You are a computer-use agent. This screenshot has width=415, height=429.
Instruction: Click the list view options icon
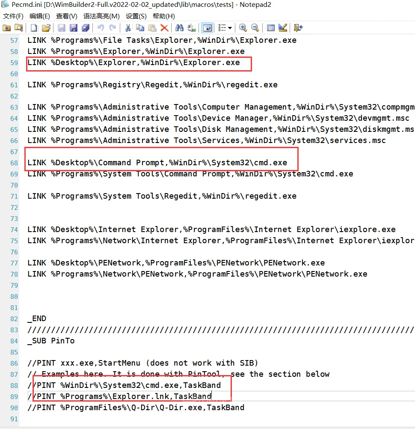pyautogui.click(x=222, y=28)
